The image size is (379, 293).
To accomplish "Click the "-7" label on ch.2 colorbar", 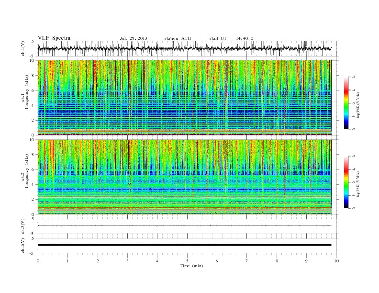I will point(353,208).
